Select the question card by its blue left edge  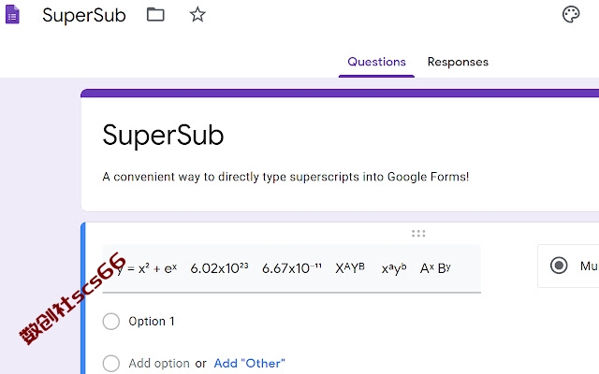(83, 298)
